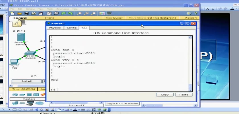Open the Options menu in Packet Tracer
Screen dimensions: 239x114
[x=30, y=9]
